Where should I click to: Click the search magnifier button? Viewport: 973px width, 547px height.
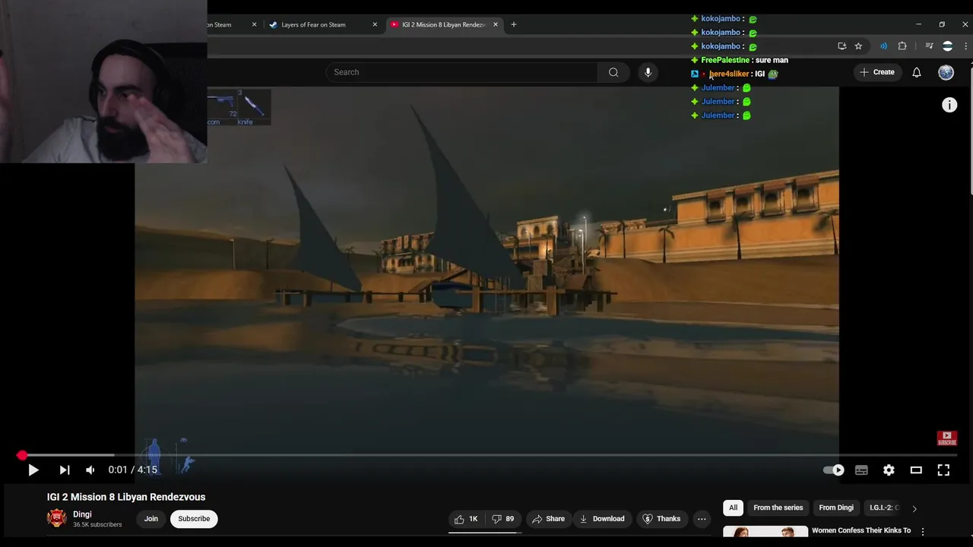[x=613, y=72]
